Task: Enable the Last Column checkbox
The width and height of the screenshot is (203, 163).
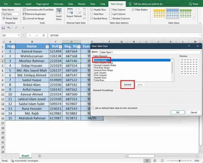Action: pos(110,14)
